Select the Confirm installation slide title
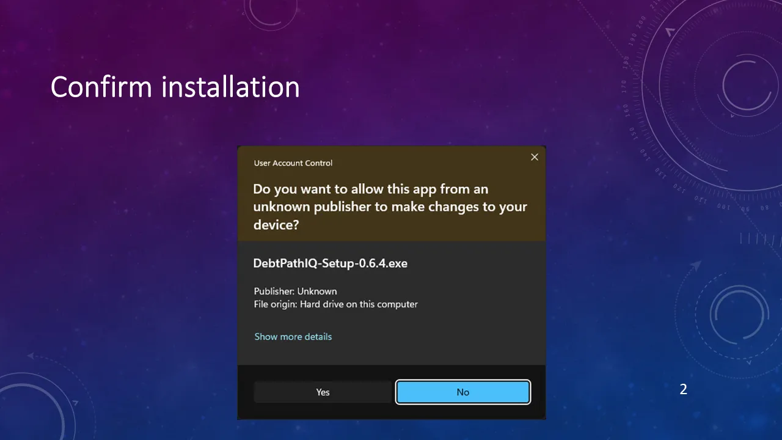This screenshot has height=440, width=782. pyautogui.click(x=175, y=87)
